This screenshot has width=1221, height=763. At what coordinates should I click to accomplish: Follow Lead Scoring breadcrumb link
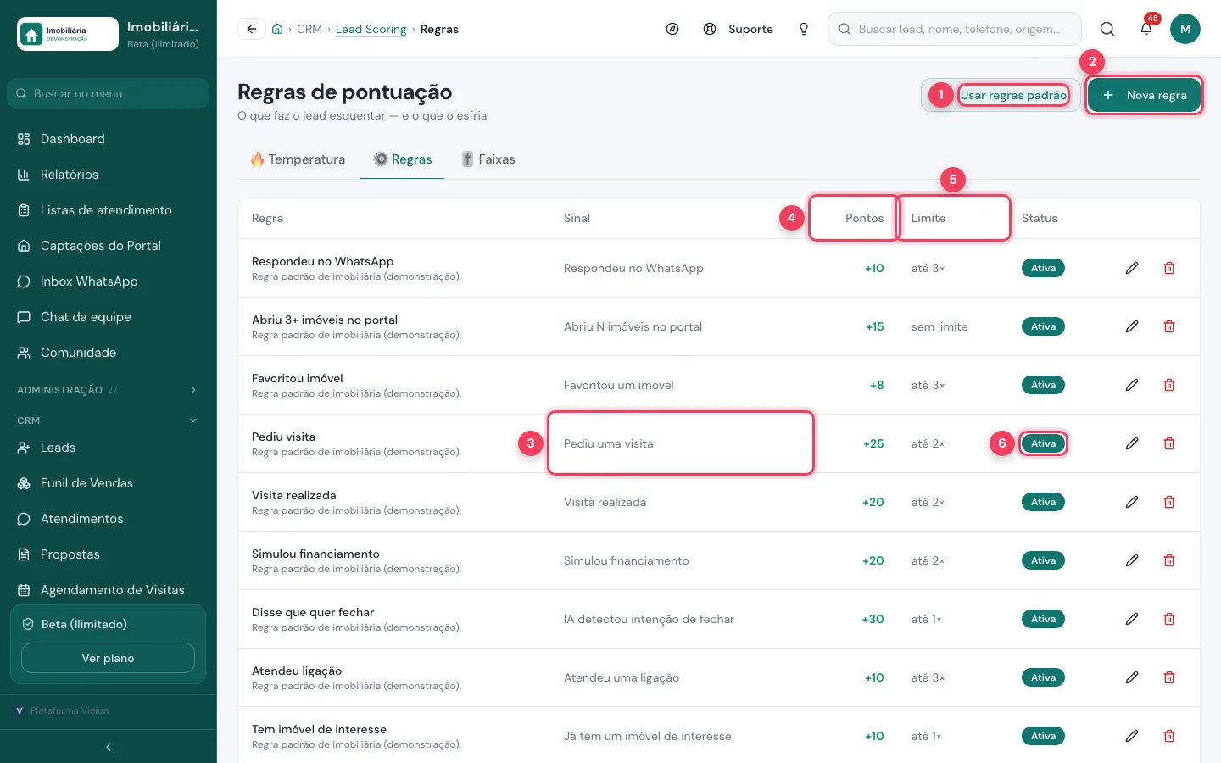pos(371,29)
